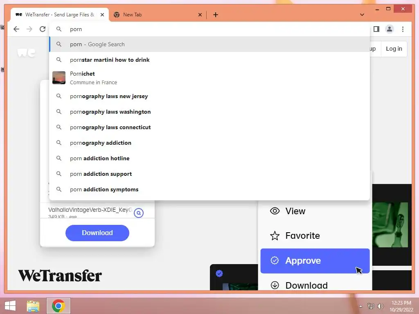Select the 'addiction symptoms' suggestion

click(x=209, y=189)
